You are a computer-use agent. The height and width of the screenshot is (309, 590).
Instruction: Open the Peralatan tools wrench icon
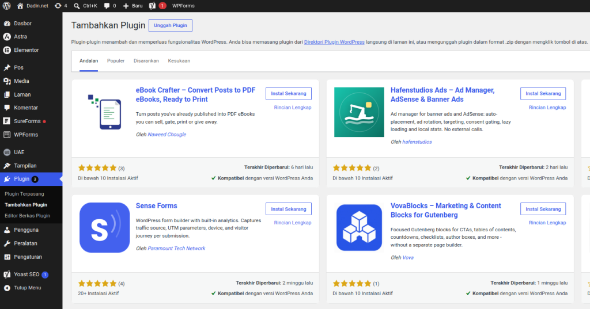tap(7, 243)
